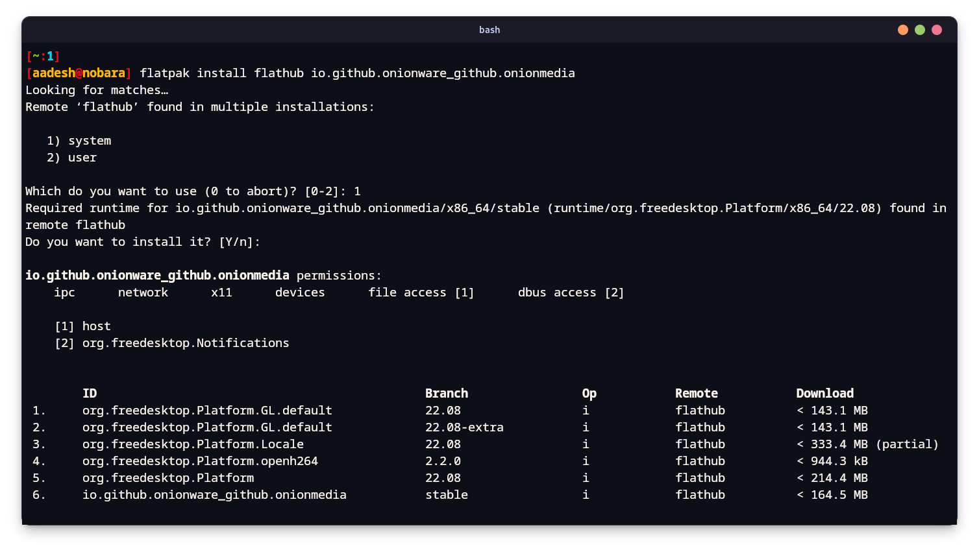
Task: Click the x11 permission entry
Action: coord(221,292)
